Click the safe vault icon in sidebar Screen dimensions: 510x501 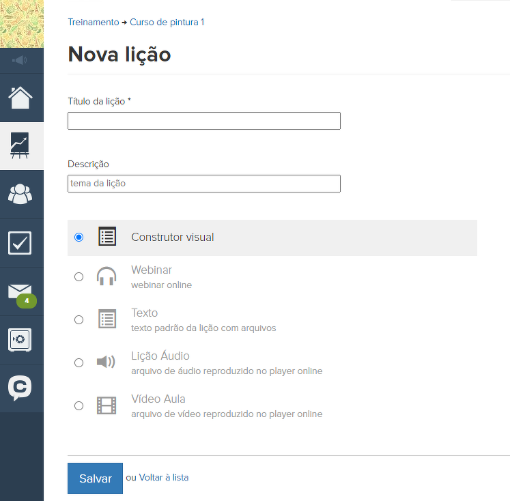click(x=20, y=340)
